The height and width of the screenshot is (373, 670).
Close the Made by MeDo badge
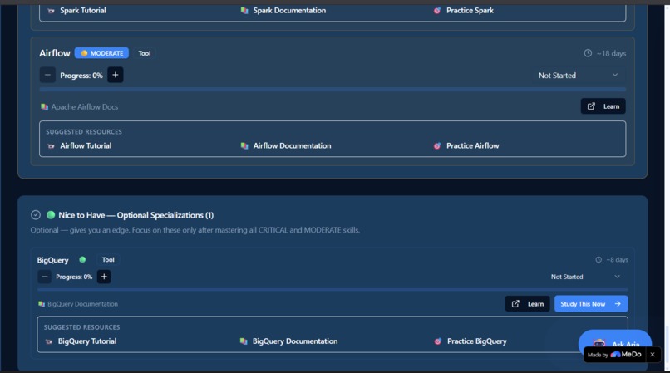(x=653, y=355)
